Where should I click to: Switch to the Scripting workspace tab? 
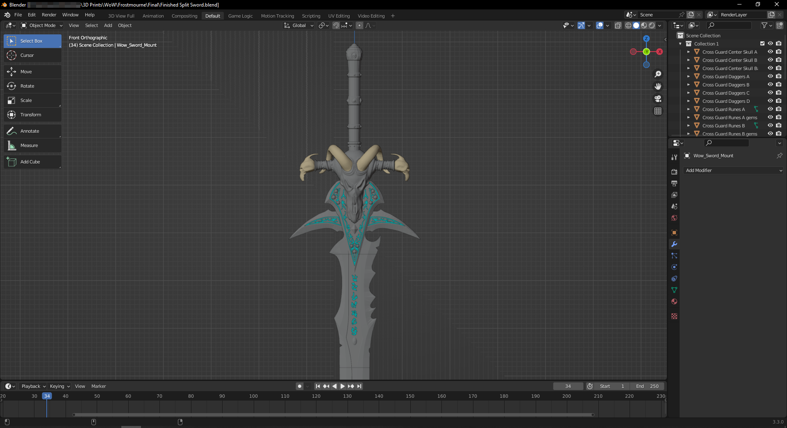(x=311, y=16)
